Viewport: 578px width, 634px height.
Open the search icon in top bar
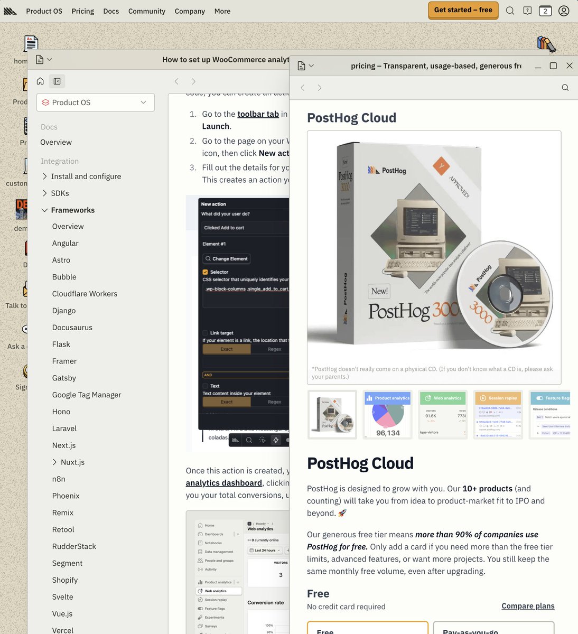tap(510, 11)
